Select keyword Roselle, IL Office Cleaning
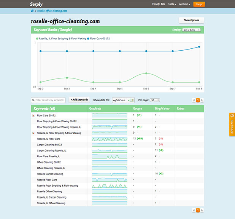 (x=51, y=203)
